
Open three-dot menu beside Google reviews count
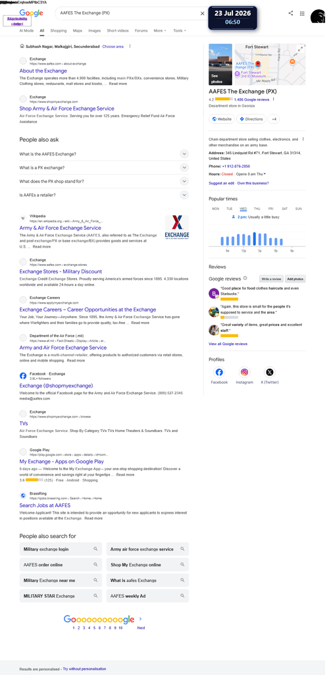click(x=274, y=99)
